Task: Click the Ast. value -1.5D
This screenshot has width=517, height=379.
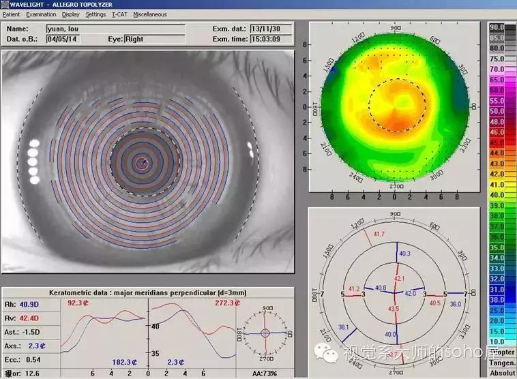Action: pos(31,332)
